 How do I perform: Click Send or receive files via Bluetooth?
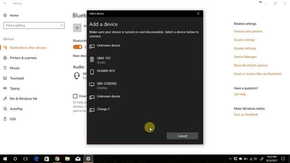(x=258, y=74)
